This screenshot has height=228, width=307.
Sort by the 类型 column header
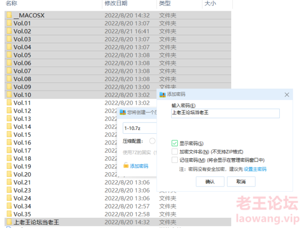point(165,3)
